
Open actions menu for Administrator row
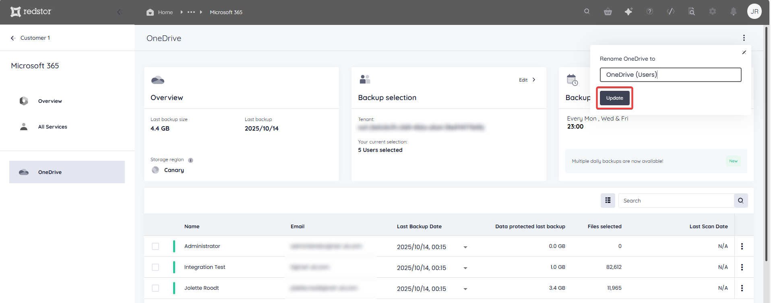point(742,246)
